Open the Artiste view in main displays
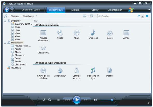 tap(60, 32)
